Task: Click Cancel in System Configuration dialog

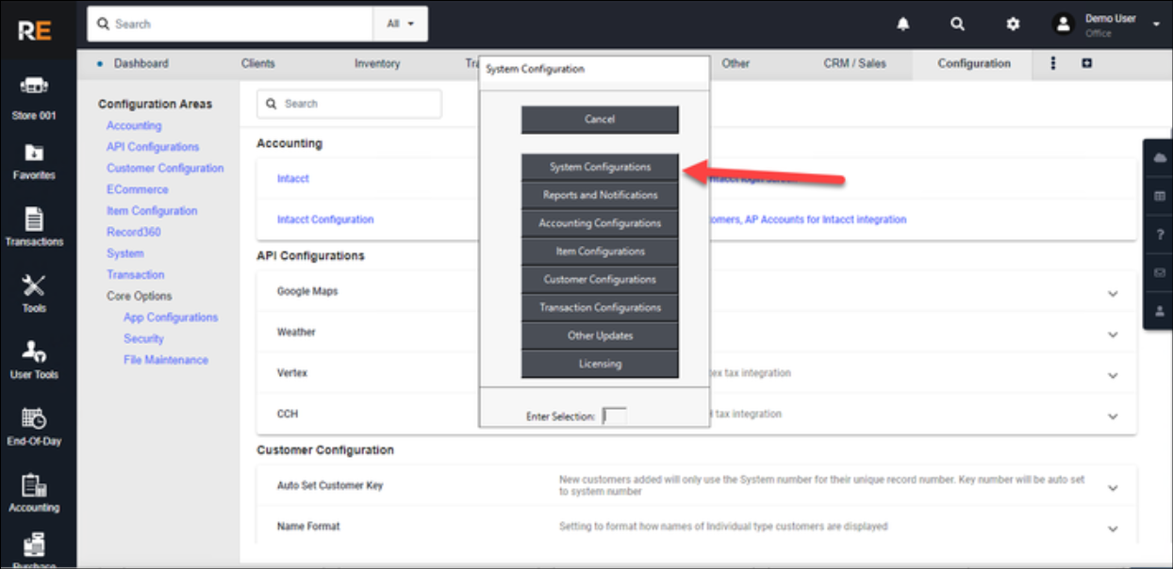Action: point(600,120)
